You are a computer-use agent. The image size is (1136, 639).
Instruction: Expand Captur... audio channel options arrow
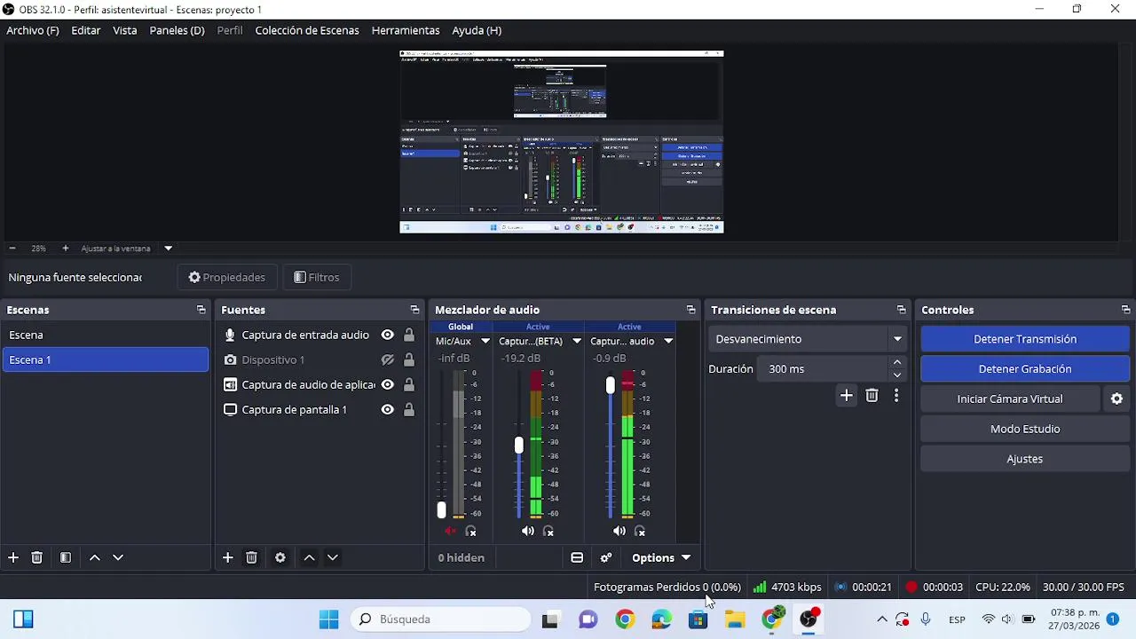pos(668,341)
